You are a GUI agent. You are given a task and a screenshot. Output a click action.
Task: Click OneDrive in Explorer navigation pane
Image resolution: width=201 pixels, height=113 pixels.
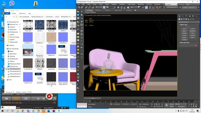click(x=11, y=45)
